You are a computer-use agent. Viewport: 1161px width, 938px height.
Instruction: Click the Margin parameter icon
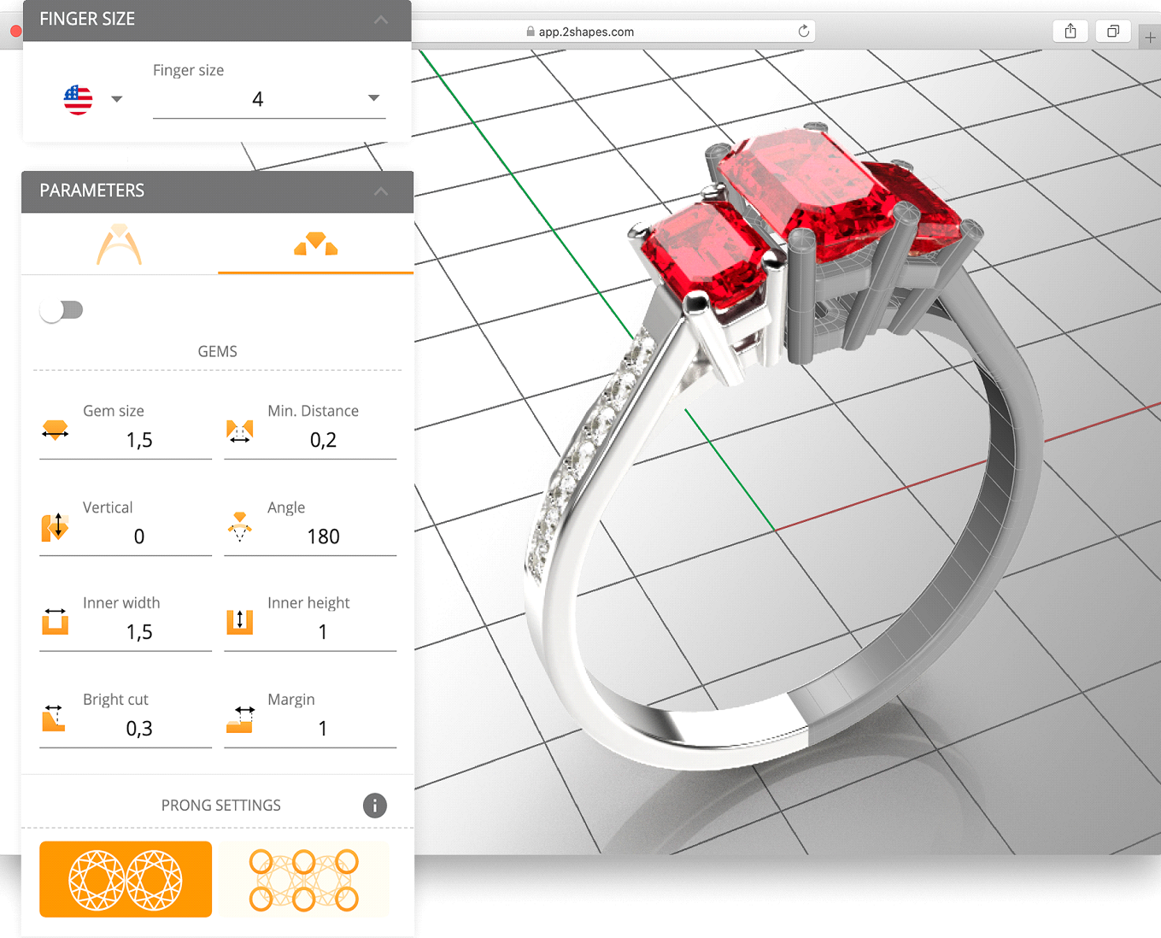pos(240,719)
